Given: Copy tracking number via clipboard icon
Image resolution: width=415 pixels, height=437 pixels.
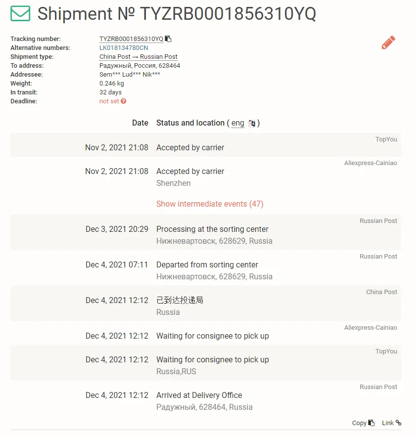Looking at the screenshot, I should coord(168,39).
